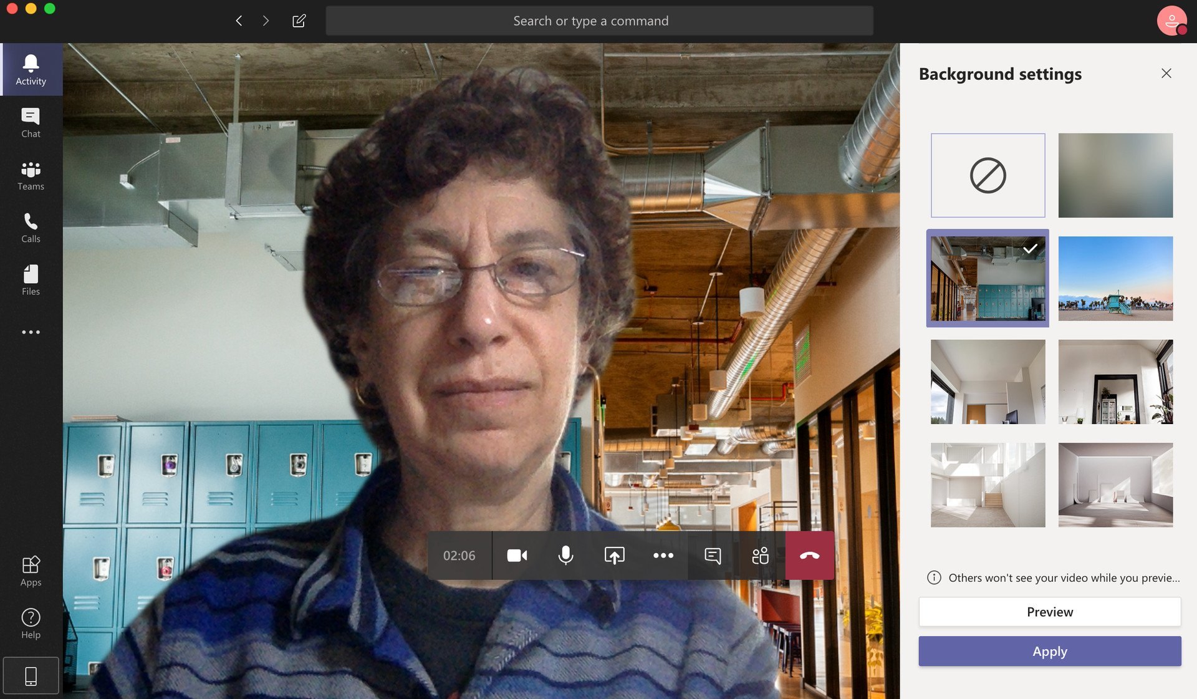
Task: Open Chat in the left sidebar
Action: 30,122
